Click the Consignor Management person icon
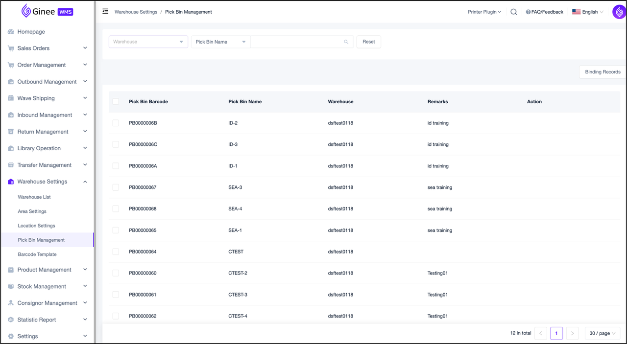 tap(11, 303)
